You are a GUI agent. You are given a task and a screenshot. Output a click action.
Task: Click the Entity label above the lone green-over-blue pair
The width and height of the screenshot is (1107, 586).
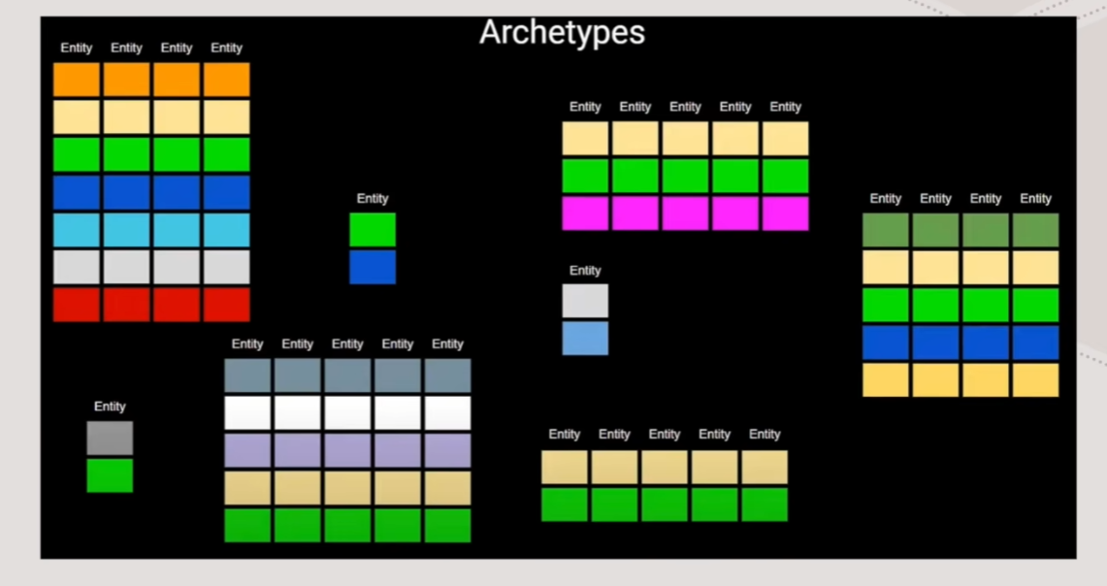(x=373, y=198)
